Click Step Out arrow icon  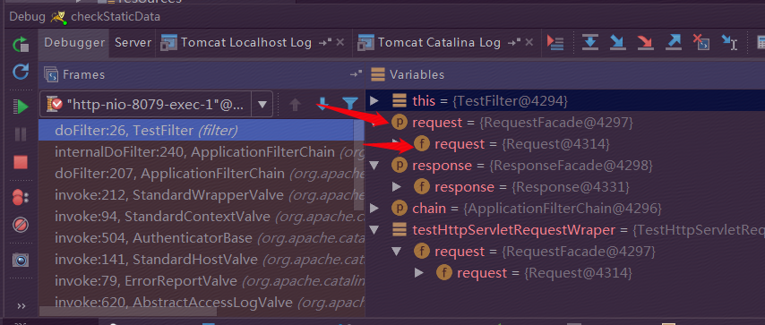[674, 42]
